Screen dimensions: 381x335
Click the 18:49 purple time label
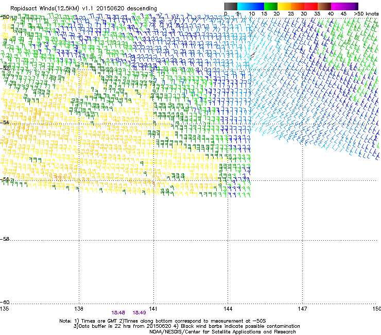139,313
